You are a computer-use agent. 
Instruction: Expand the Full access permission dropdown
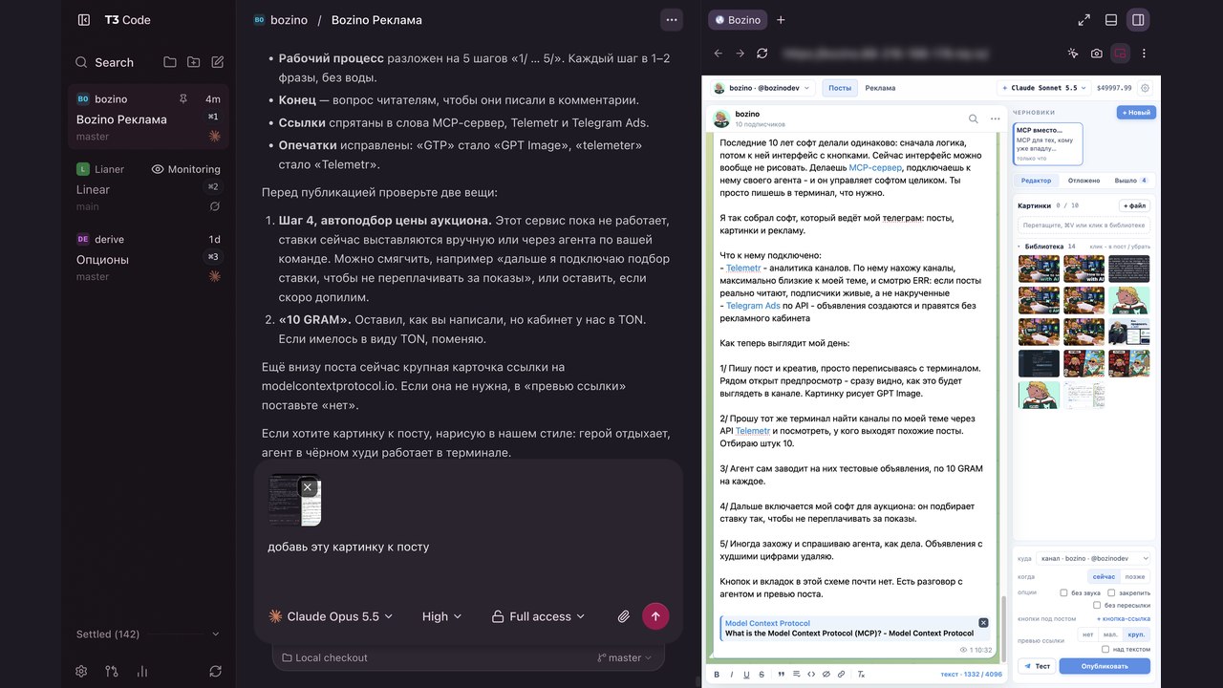[538, 616]
